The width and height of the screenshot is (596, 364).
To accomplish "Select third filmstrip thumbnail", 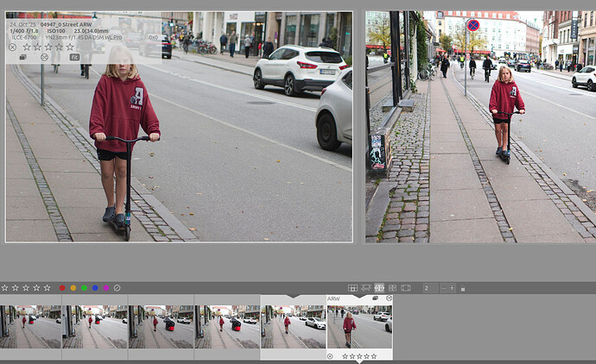I will click(162, 327).
